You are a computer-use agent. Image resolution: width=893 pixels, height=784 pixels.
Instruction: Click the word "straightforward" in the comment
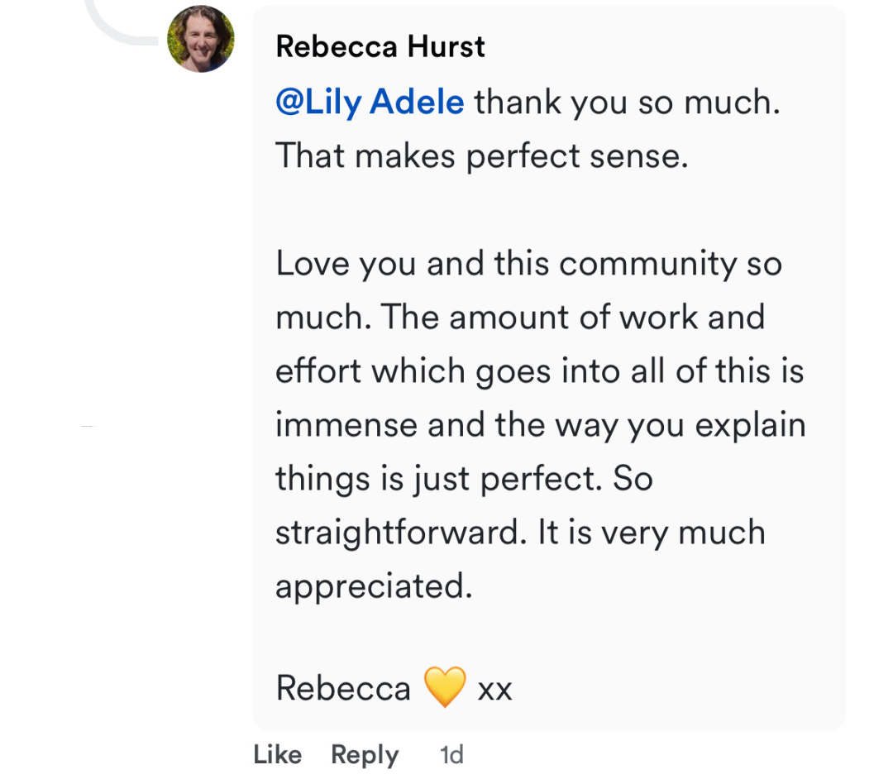pos(399,533)
